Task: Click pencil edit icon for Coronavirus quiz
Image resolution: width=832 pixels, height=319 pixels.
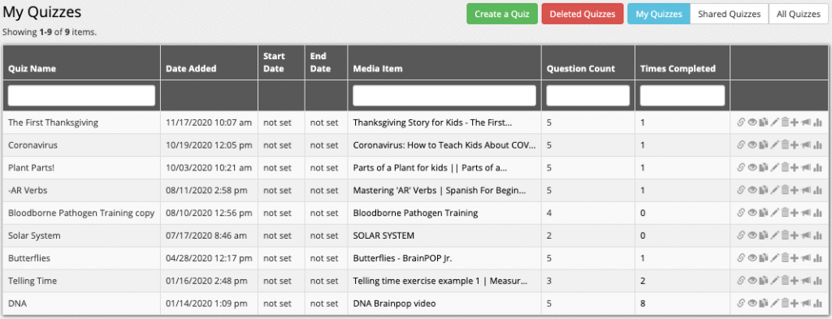Action: (774, 145)
